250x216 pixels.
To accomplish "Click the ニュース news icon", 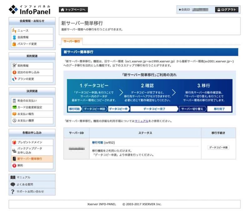I will point(14,30).
